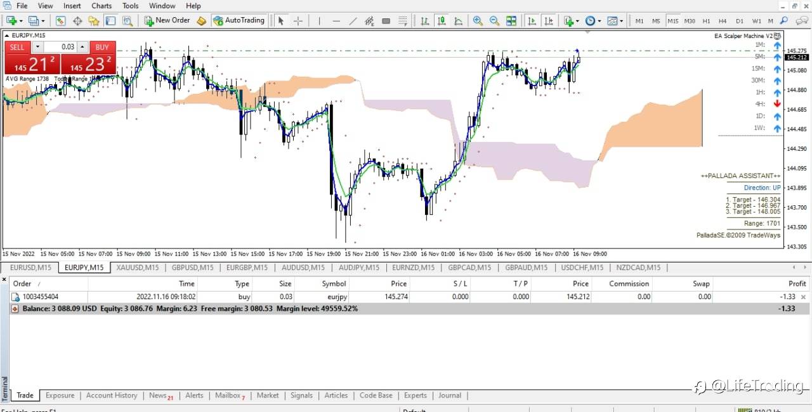Select the crosshair tool

(298, 21)
